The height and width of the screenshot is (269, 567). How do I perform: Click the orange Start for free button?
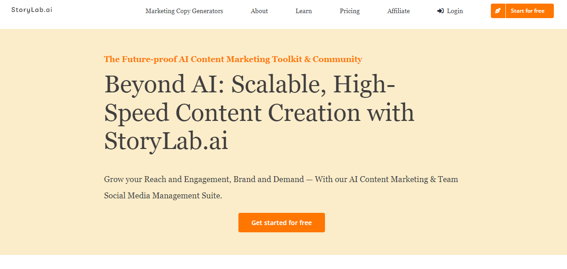tap(529, 10)
